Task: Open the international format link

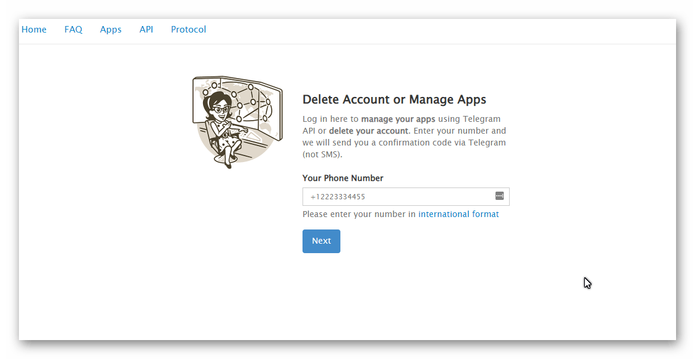Action: coord(458,214)
